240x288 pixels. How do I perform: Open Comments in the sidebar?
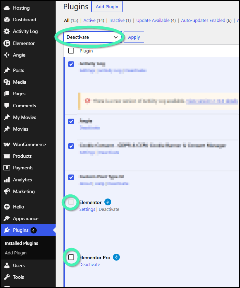tap(28, 106)
